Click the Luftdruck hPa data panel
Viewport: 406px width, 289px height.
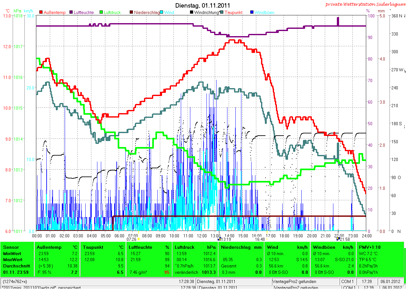pos(195,259)
